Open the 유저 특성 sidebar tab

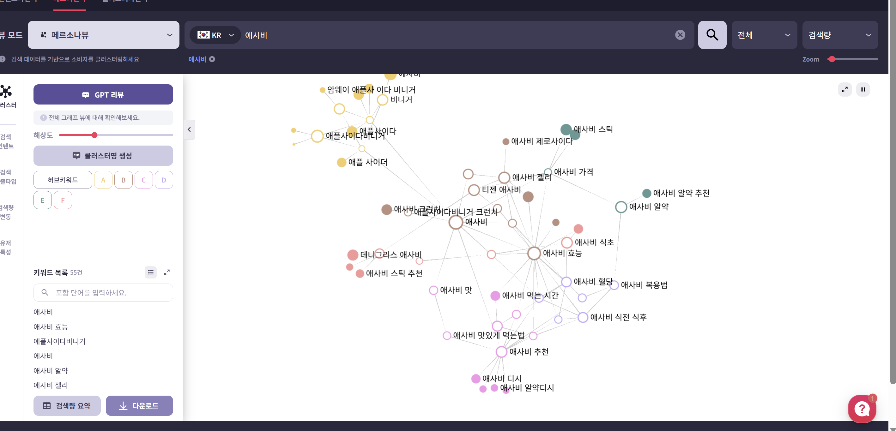[6, 248]
